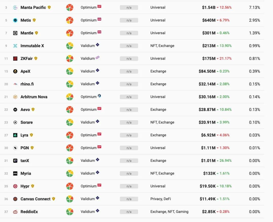Click the warning shield beside Metis

tap(34, 20)
